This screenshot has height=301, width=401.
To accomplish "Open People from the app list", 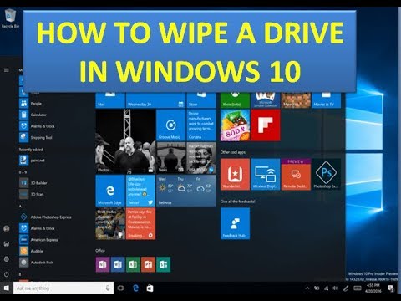I will 36,104.
